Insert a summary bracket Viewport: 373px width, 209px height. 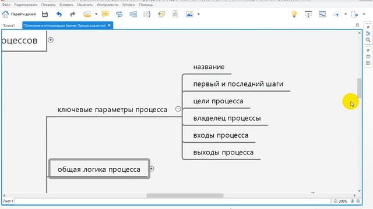tap(147, 14)
